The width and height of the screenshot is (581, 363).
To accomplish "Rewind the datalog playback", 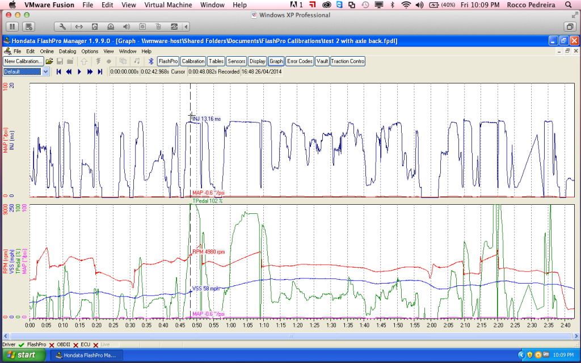I will [69, 72].
